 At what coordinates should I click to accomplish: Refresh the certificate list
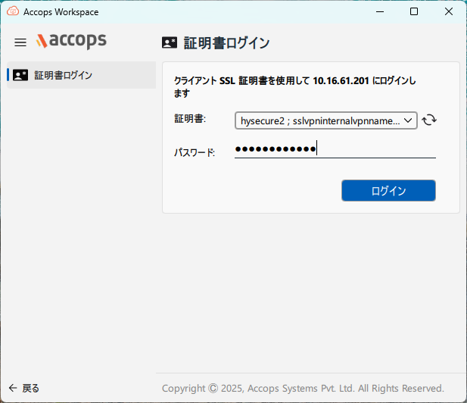point(429,120)
